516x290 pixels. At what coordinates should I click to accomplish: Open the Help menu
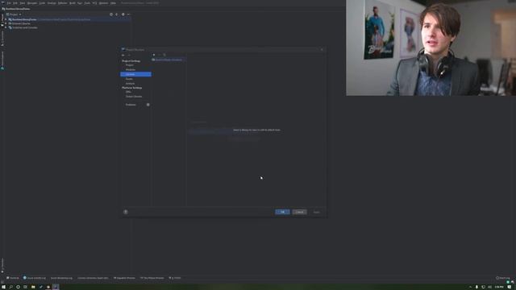[113, 3]
